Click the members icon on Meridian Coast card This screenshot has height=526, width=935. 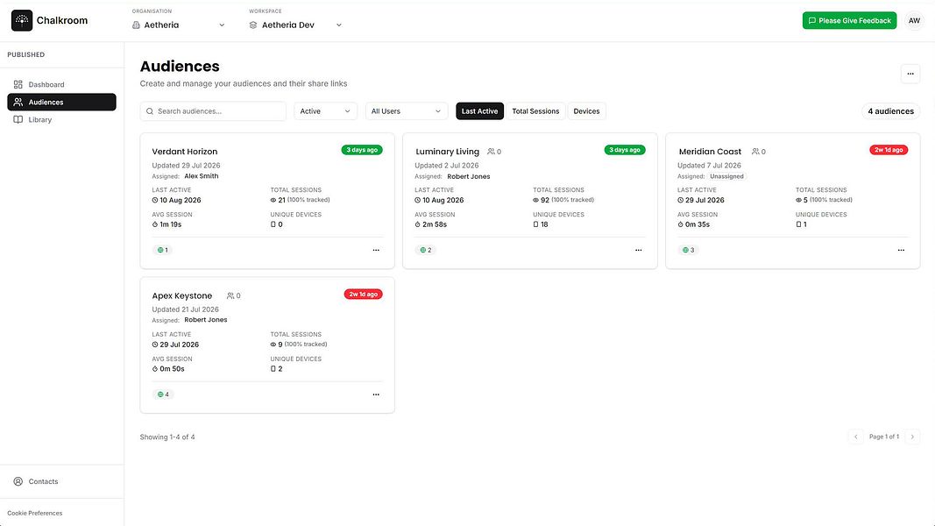tap(754, 152)
